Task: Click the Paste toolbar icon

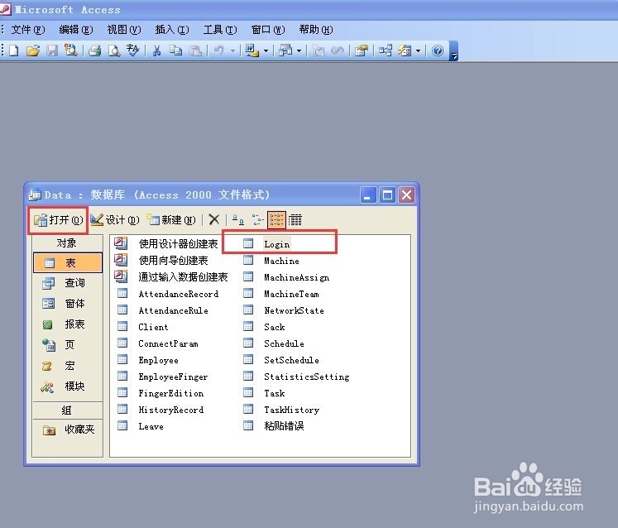Action: pos(195,50)
